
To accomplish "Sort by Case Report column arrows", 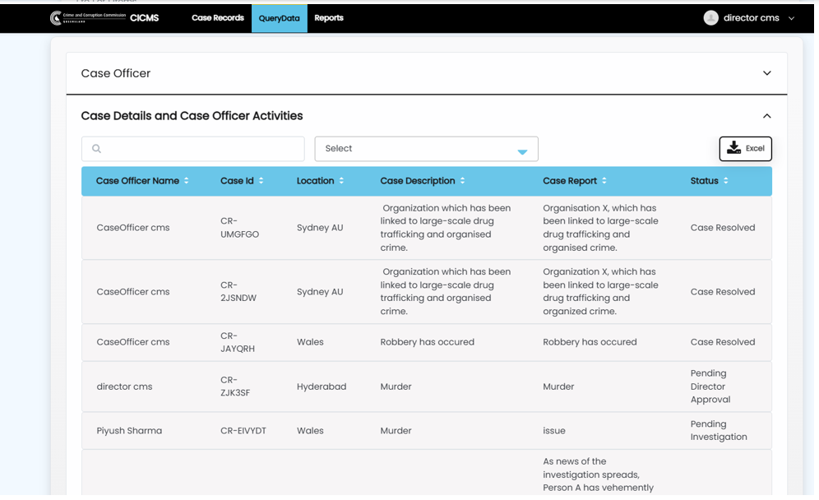I will coord(604,181).
